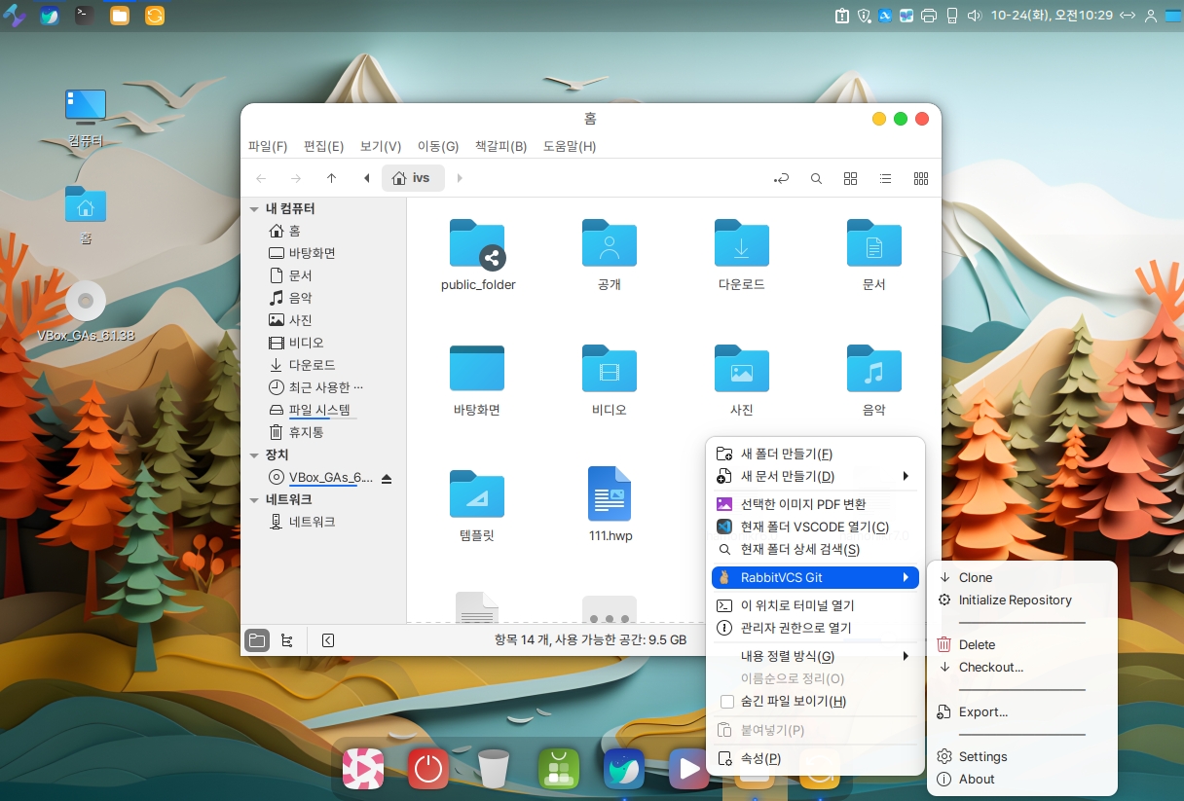Select Initialize Repository from RabbitVCS submenu

click(1015, 601)
